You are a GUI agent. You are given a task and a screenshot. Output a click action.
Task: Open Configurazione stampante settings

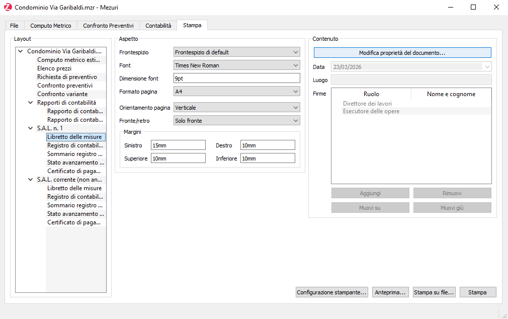[332, 292]
